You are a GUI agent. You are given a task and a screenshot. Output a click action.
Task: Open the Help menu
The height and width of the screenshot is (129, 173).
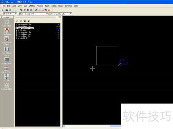click(76, 6)
